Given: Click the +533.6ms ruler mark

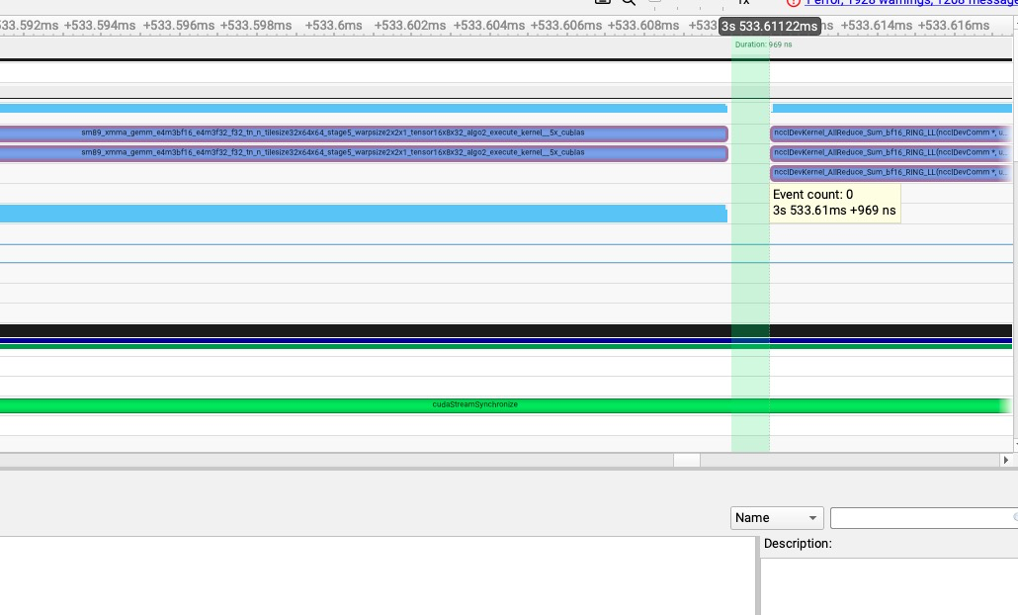Looking at the screenshot, I should coord(333,26).
